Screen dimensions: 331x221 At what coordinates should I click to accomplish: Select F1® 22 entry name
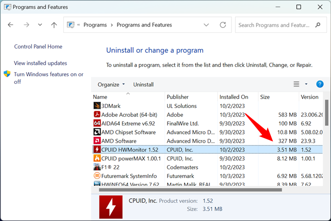tap(110, 167)
